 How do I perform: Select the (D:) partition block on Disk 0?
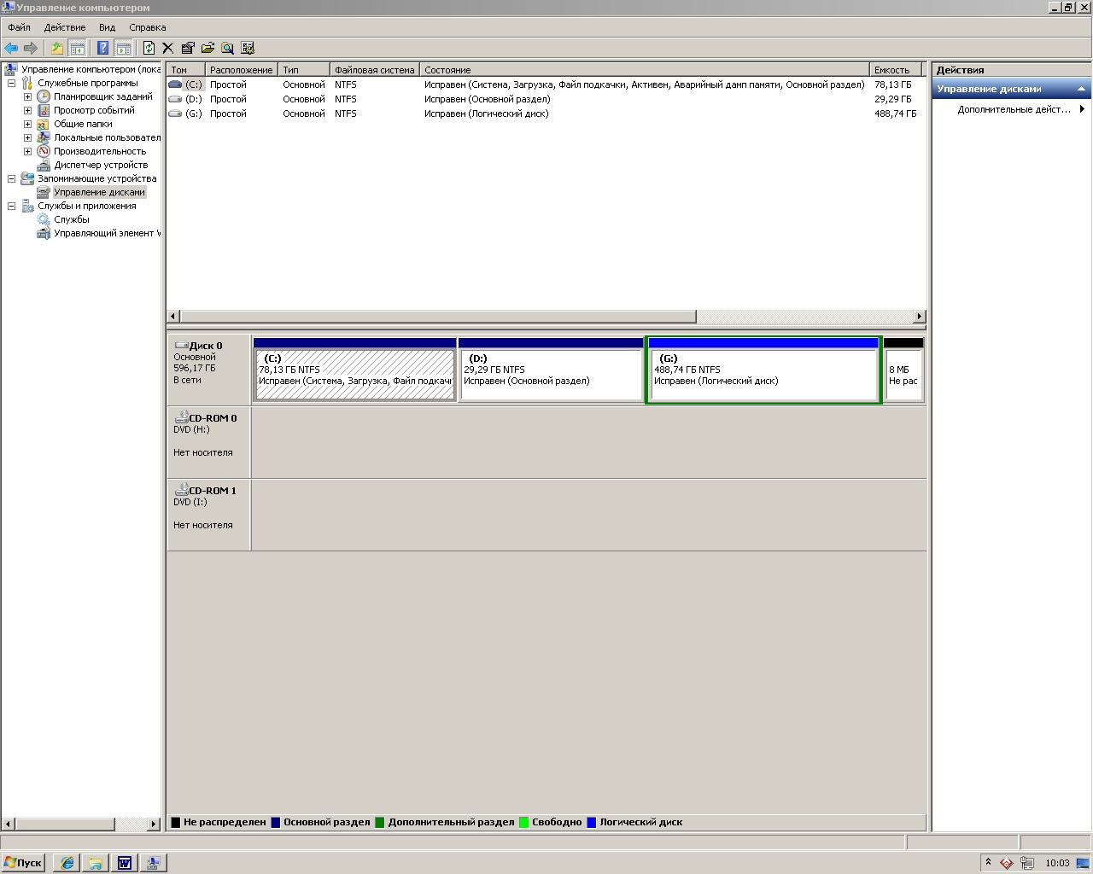[551, 376]
